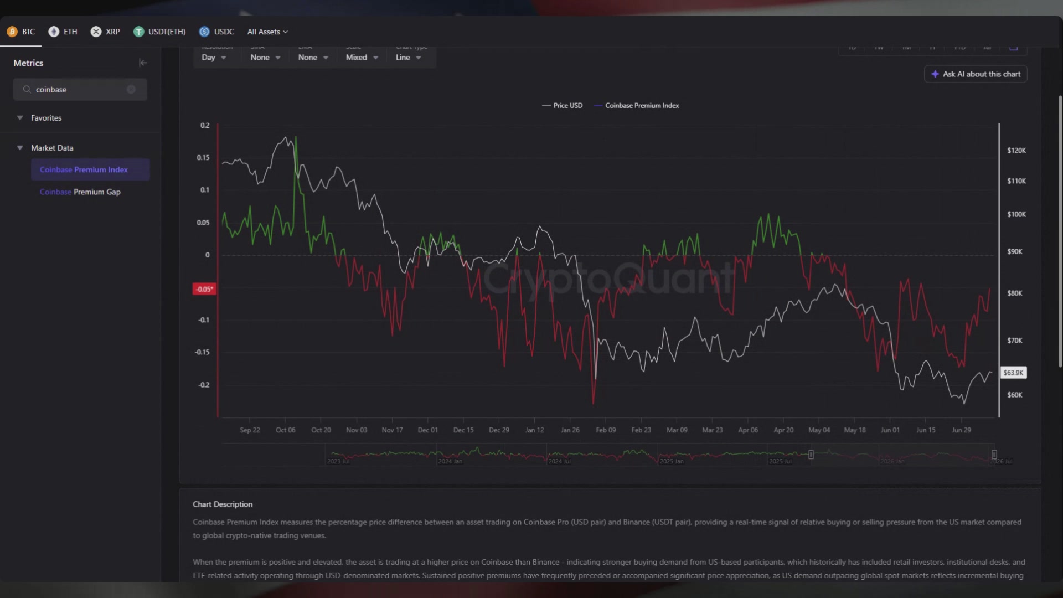Open the Mixed scale dropdown
This screenshot has height=598, width=1063.
(x=362, y=57)
